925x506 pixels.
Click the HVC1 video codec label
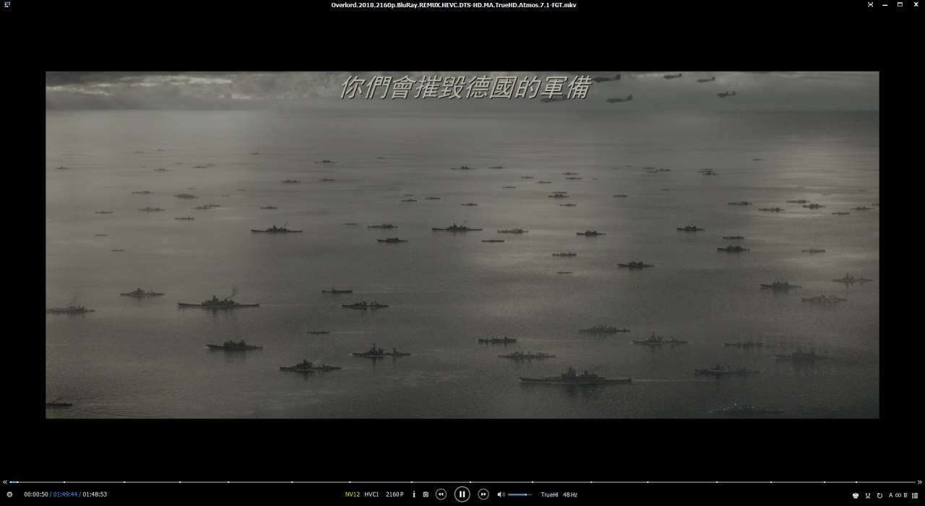point(371,494)
